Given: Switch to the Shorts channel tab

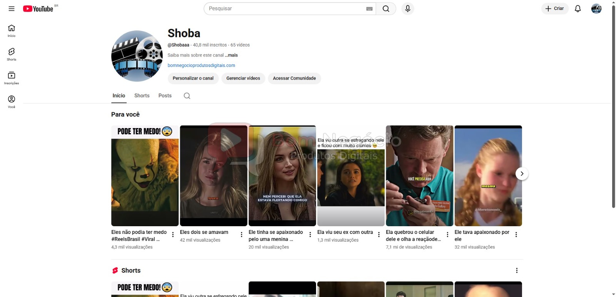Looking at the screenshot, I should click(x=142, y=96).
